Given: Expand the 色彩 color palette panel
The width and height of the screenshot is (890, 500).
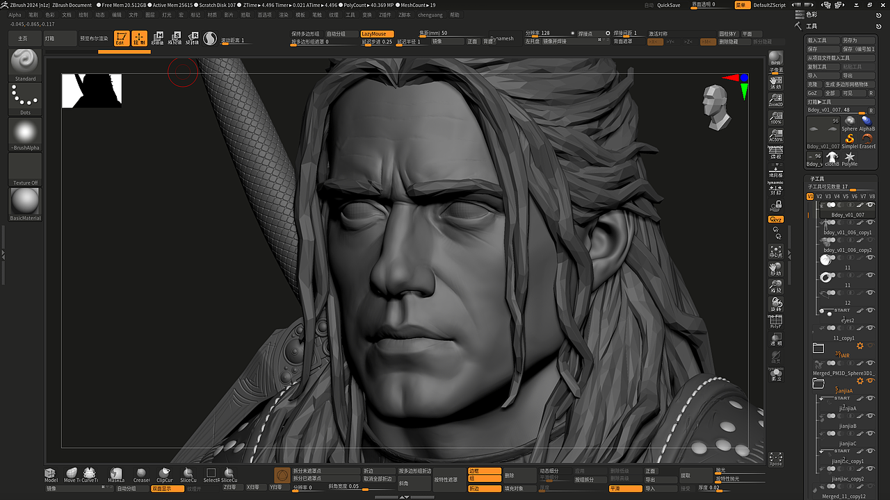Looking at the screenshot, I should click(x=811, y=14).
